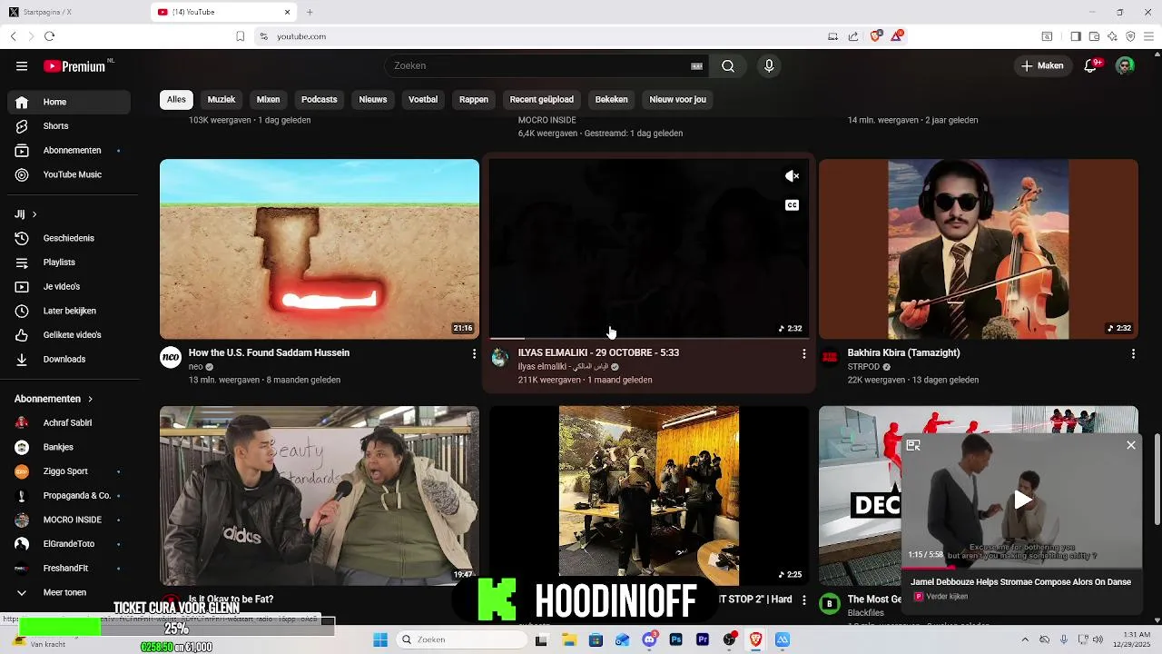Screen dimensions: 1162x654
Task: Select the Rappen filter chip
Action: coord(474,99)
